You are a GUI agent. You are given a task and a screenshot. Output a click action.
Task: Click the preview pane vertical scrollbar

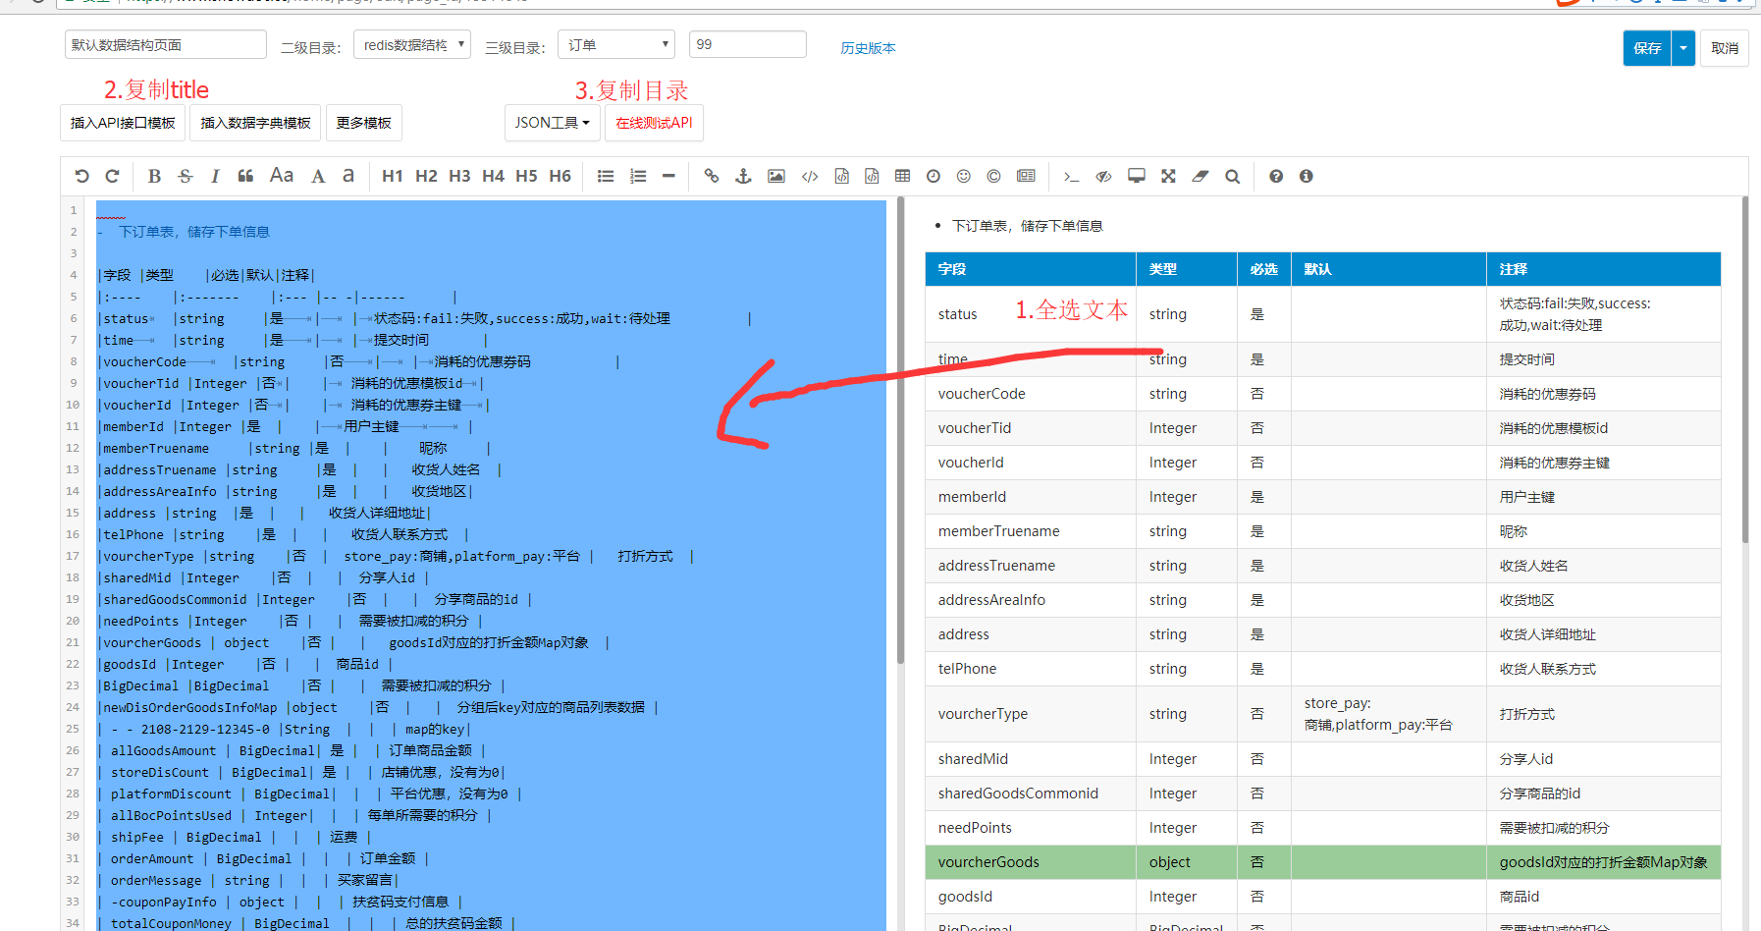pyautogui.click(x=1744, y=369)
